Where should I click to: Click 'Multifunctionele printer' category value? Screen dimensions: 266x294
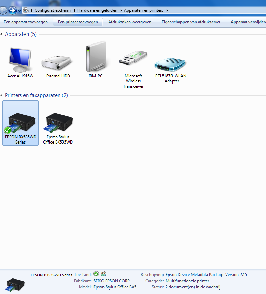[x=187, y=281]
